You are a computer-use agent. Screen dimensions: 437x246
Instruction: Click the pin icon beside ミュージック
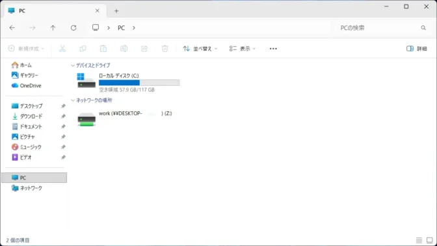[x=63, y=147]
